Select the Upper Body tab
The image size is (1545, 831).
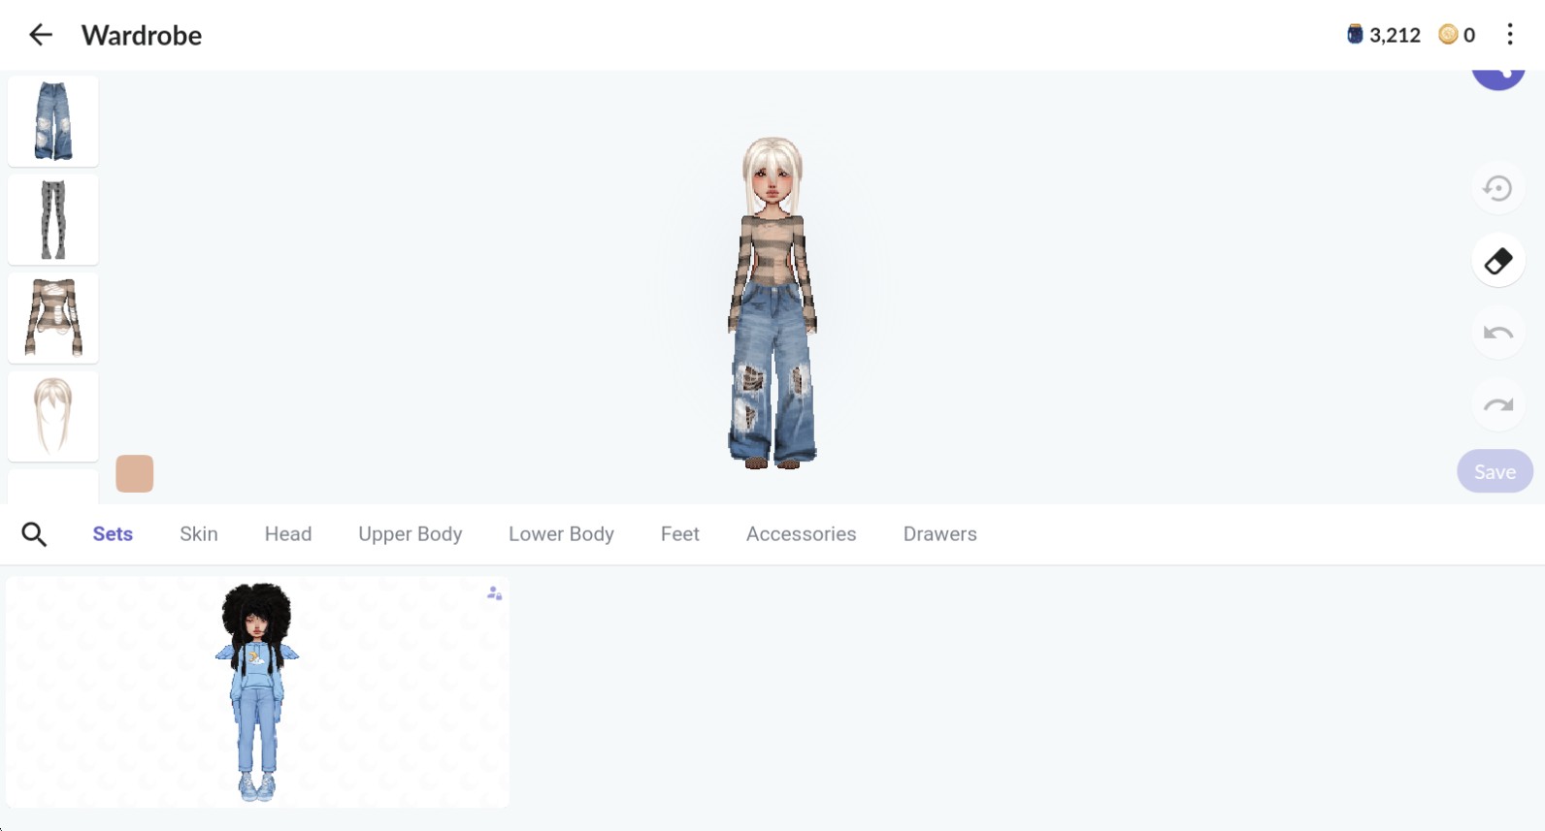410,534
